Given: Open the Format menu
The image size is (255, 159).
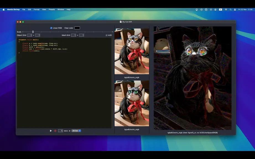Looking at the screenshot, I should pyautogui.click(x=37, y=10).
